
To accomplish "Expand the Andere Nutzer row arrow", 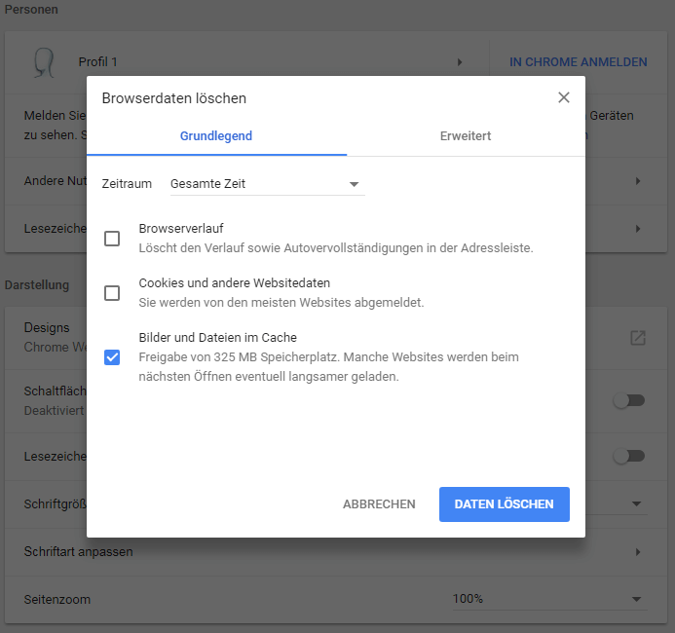I will coord(638,181).
